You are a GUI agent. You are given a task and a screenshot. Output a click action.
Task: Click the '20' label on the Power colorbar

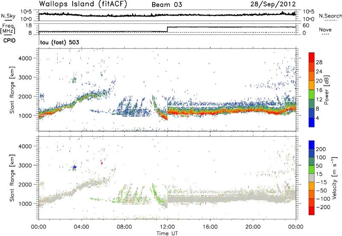point(319,81)
